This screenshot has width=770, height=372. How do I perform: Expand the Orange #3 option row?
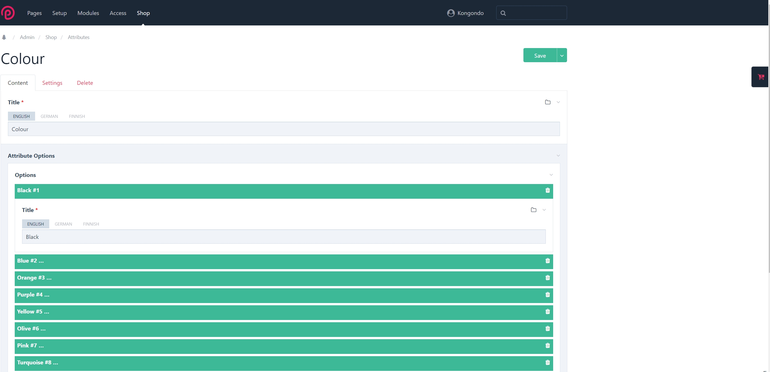pos(284,278)
